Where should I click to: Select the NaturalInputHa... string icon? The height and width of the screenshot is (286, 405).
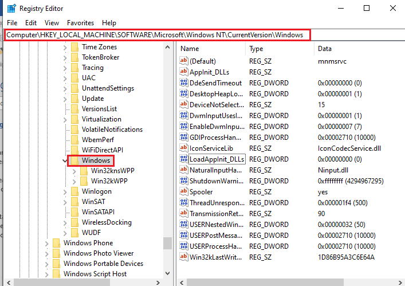[184, 170]
